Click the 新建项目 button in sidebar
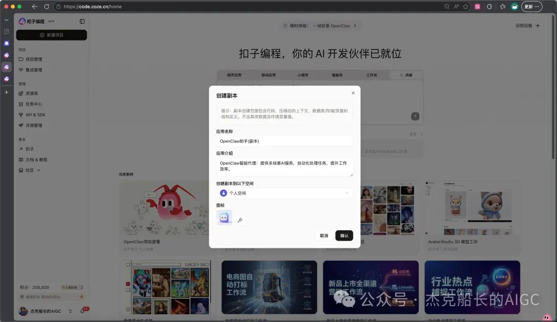This screenshot has width=557, height=322. (52, 35)
